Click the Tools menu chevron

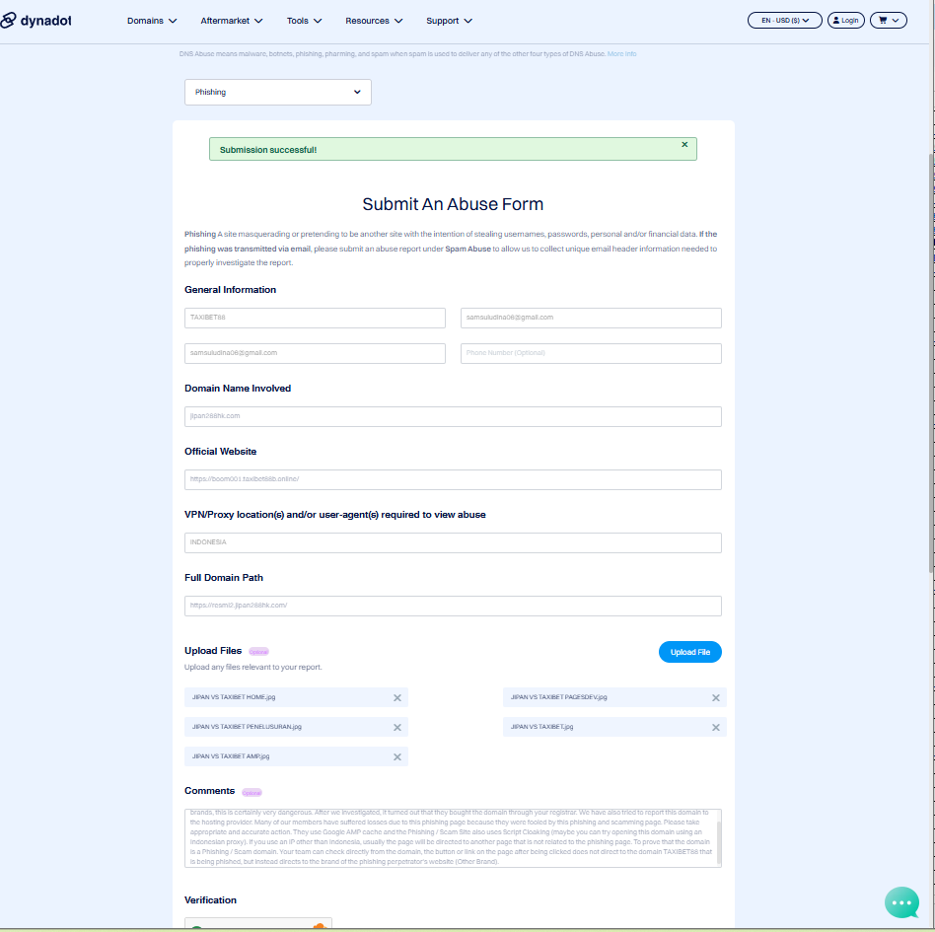click(x=318, y=21)
